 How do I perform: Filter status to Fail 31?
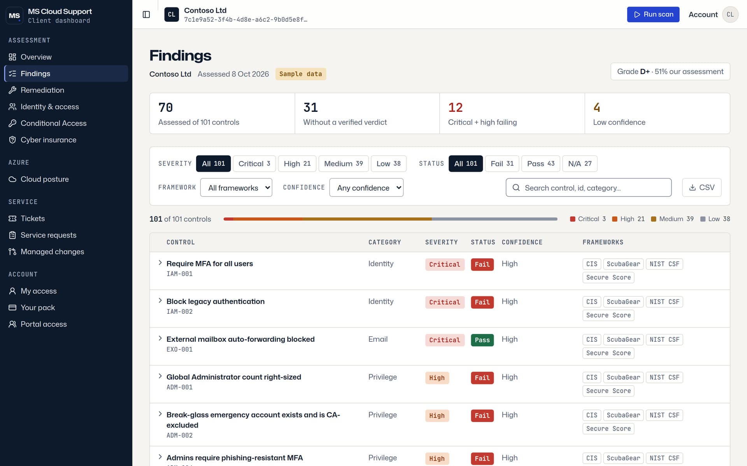tap(502, 163)
